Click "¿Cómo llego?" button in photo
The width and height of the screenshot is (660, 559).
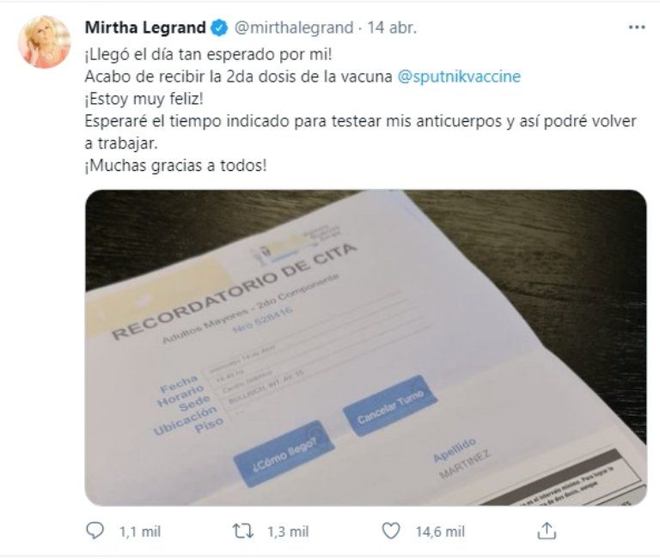point(282,452)
